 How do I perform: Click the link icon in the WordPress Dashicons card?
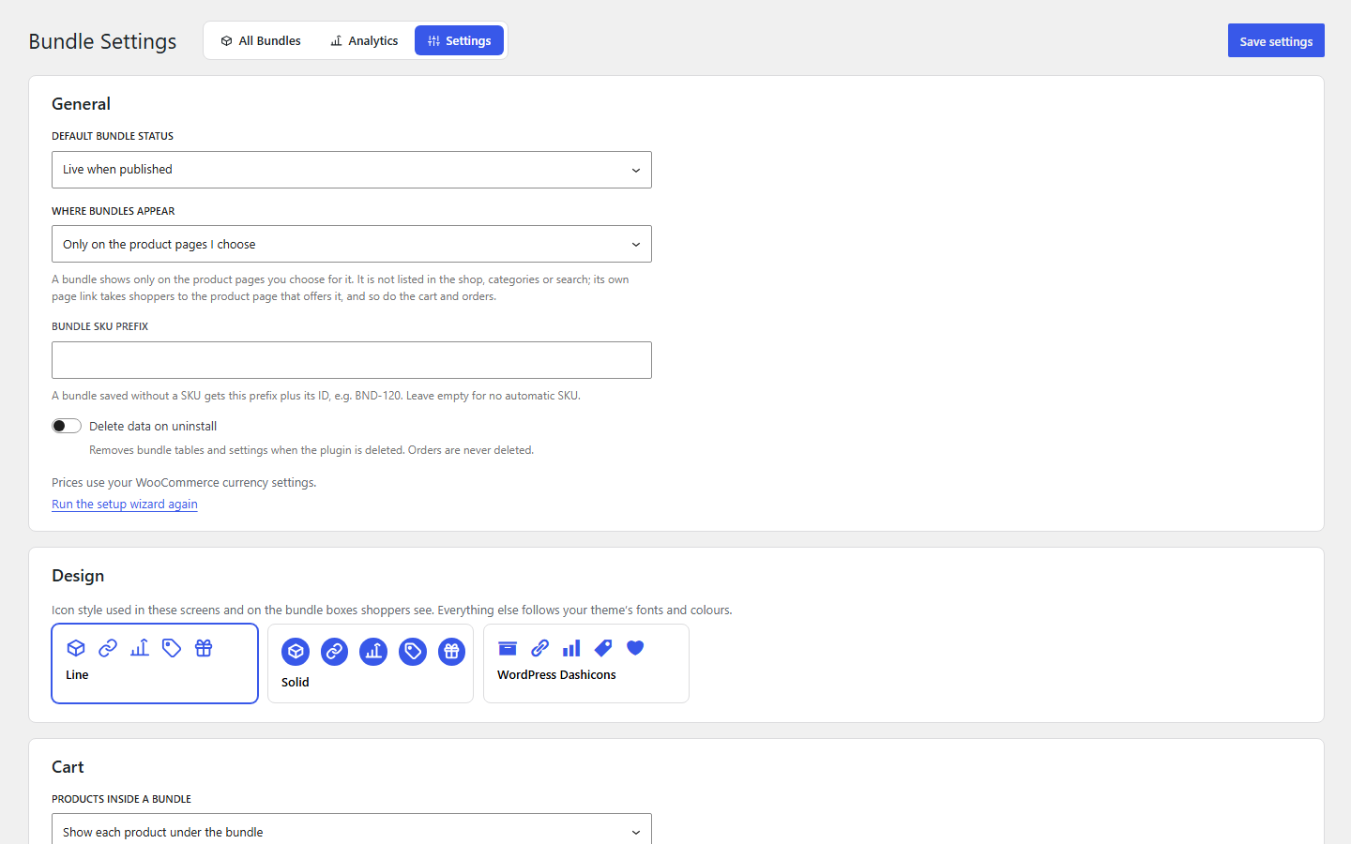(x=539, y=648)
